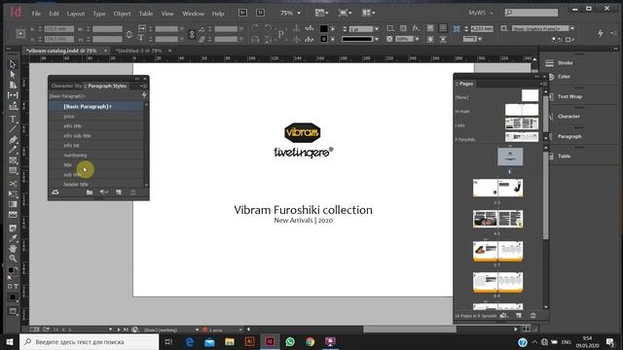Switch to the Character Styles tab
Viewport: 623px width, 350px height.
click(66, 86)
